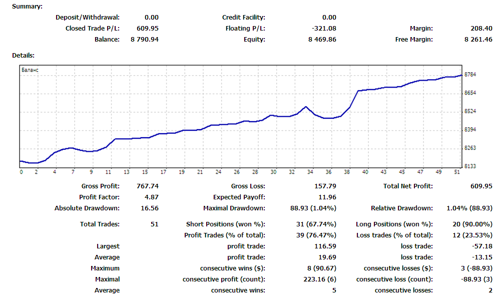
Task: Click Short Positions value 31 (67.74%)
Action: tap(316, 224)
